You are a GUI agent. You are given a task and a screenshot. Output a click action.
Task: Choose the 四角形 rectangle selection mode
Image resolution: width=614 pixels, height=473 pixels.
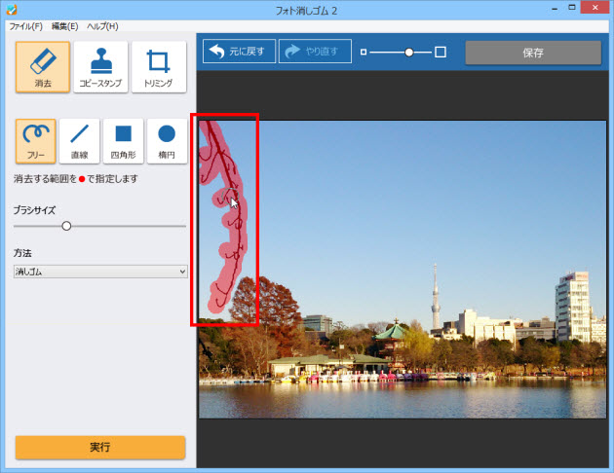pyautogui.click(x=124, y=141)
